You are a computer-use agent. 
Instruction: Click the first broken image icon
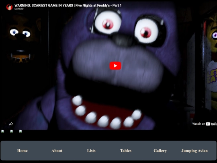click(x=3, y=131)
